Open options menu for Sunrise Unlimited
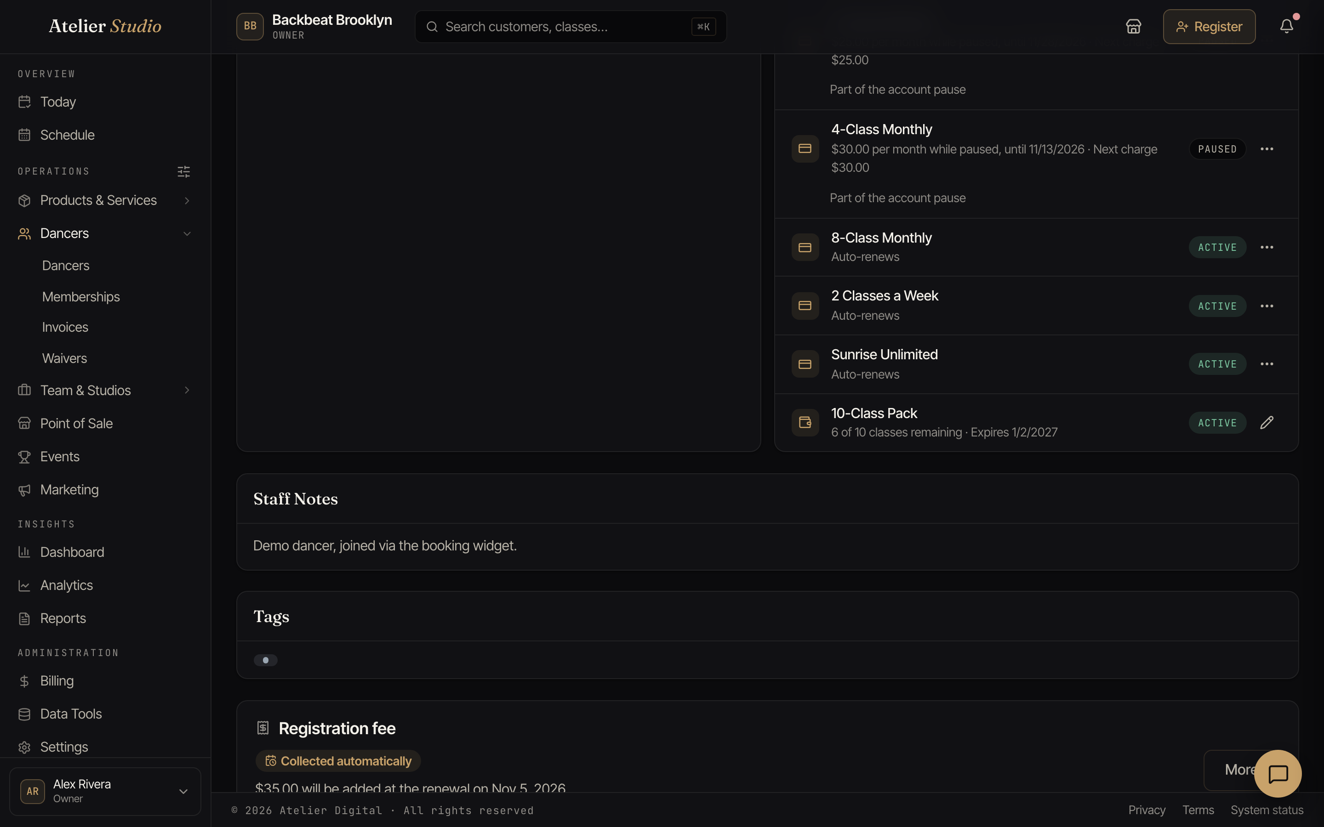 coord(1267,364)
